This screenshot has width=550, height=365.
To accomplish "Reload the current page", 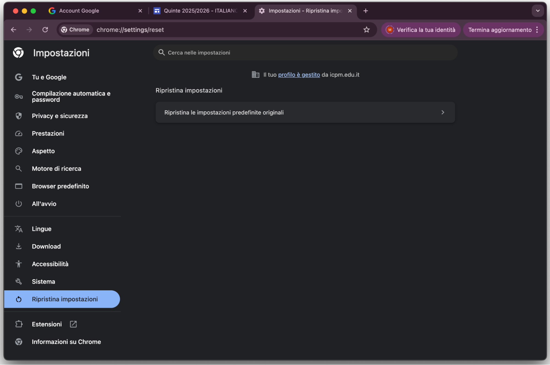I will coord(45,30).
